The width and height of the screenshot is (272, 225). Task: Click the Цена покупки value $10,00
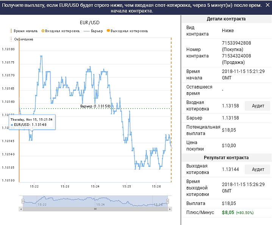click(x=229, y=146)
